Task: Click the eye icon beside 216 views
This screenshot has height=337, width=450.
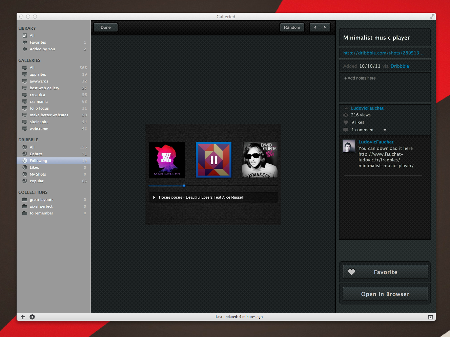Action: pos(346,115)
